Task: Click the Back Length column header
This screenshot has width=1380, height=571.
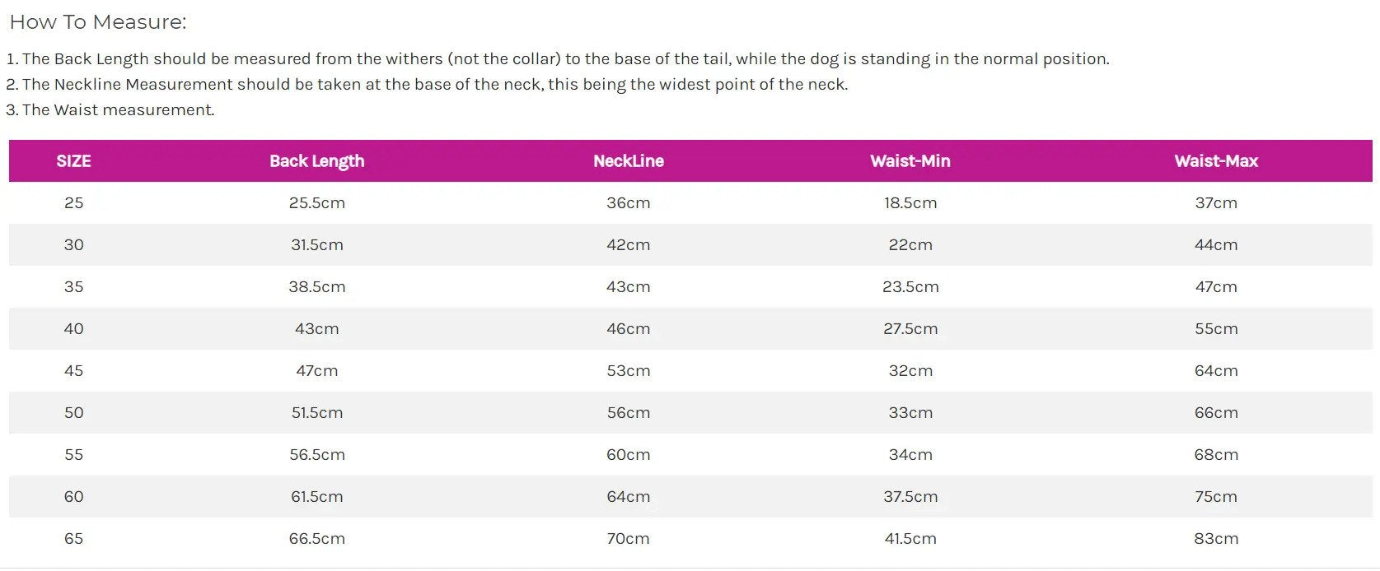Action: pos(316,161)
